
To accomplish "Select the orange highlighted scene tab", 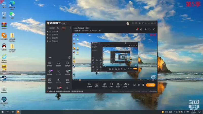I will point(64,28).
